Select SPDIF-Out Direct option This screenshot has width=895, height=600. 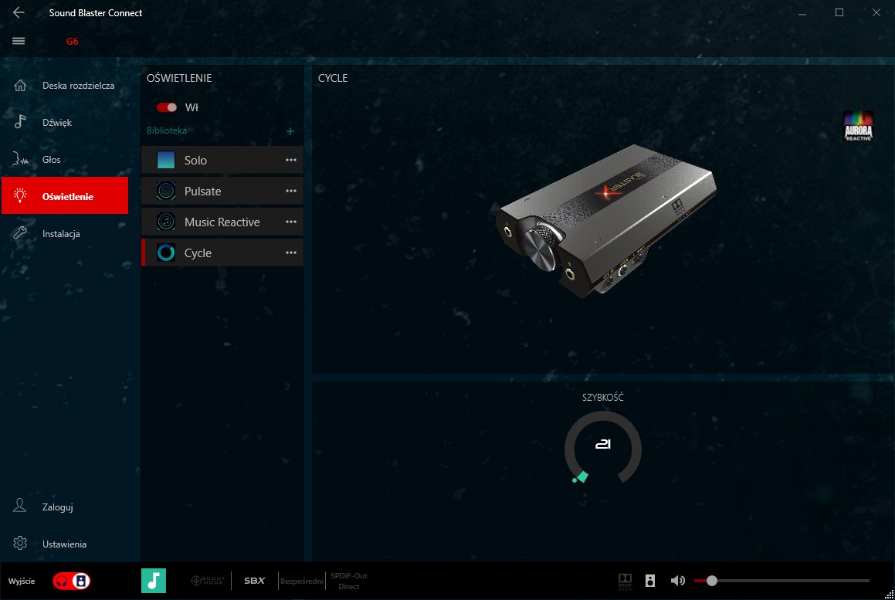tap(349, 581)
